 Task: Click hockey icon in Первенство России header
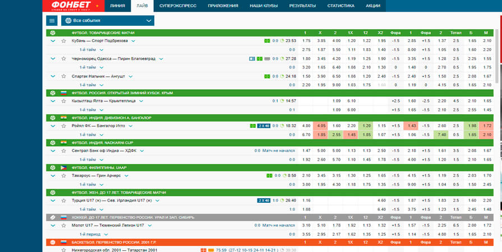[x=53, y=217]
